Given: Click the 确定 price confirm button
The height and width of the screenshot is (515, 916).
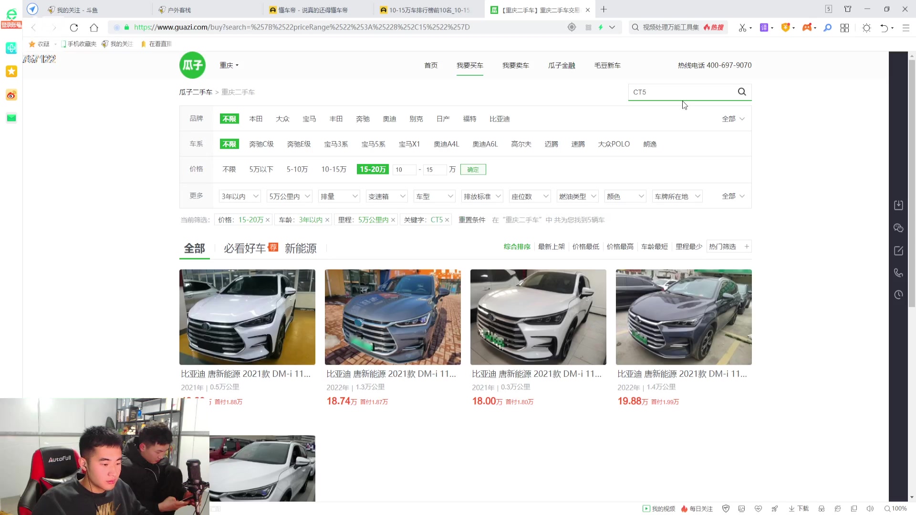Looking at the screenshot, I should click(473, 169).
